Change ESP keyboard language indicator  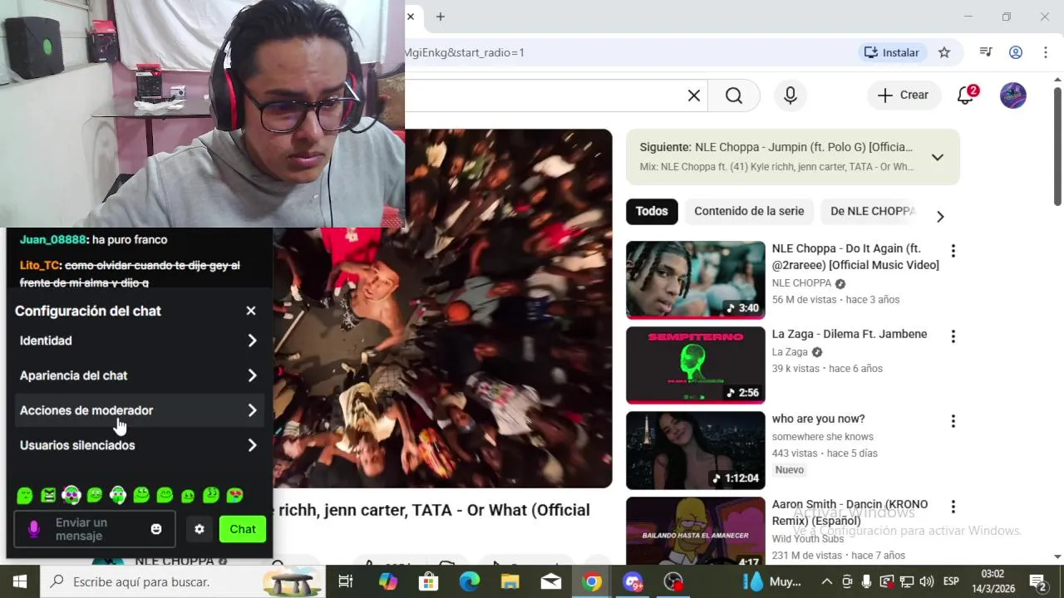point(951,581)
